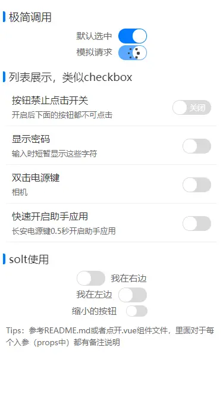Click the 我在右边 label text
The image size is (223, 397).
[x=128, y=279]
